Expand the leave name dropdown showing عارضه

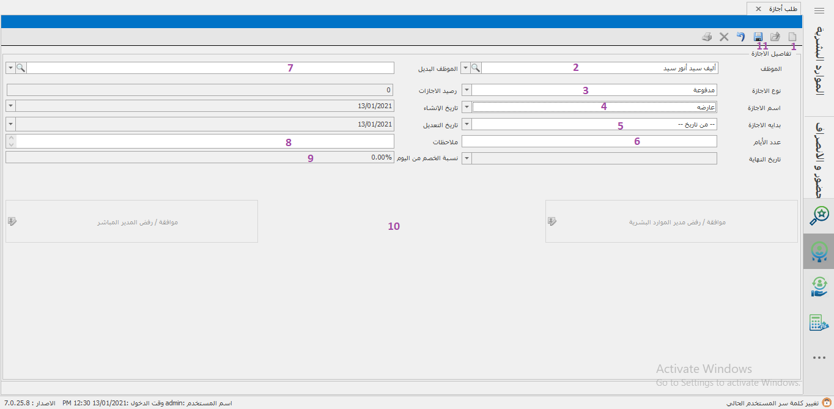click(467, 107)
